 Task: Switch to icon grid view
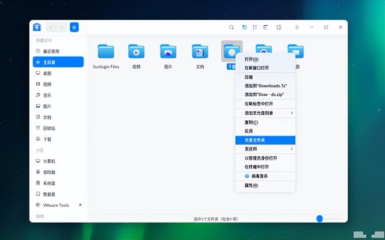(x=245, y=27)
